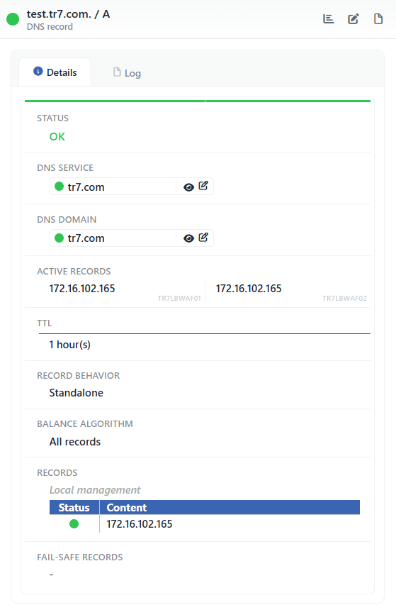Edit the DNS service tr7.com entry
Viewport: 396px width, 605px height.
click(x=203, y=186)
